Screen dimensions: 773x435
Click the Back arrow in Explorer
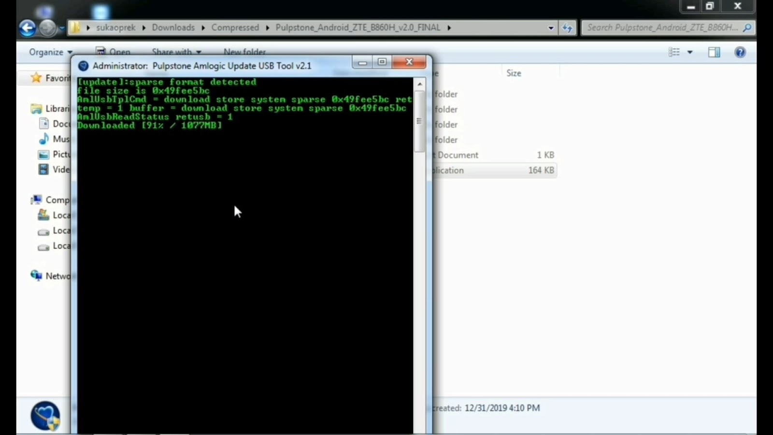28,28
